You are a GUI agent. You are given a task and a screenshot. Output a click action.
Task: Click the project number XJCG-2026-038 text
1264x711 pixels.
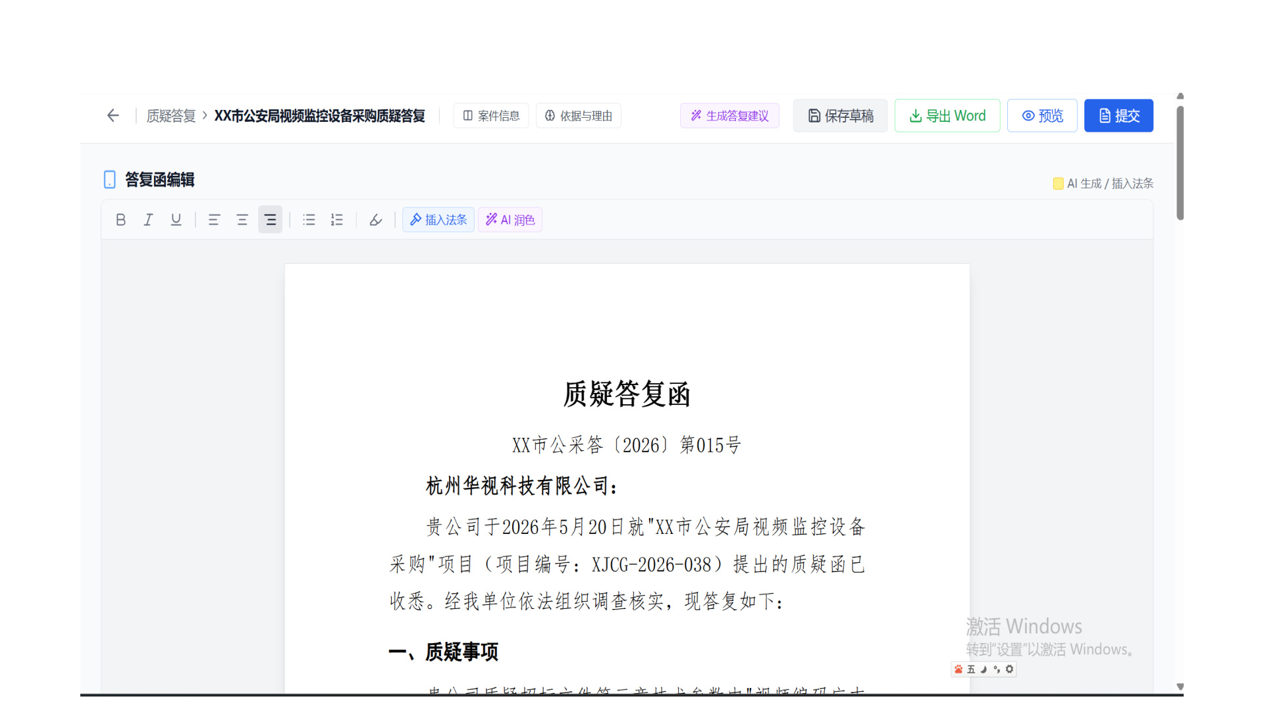pos(652,564)
